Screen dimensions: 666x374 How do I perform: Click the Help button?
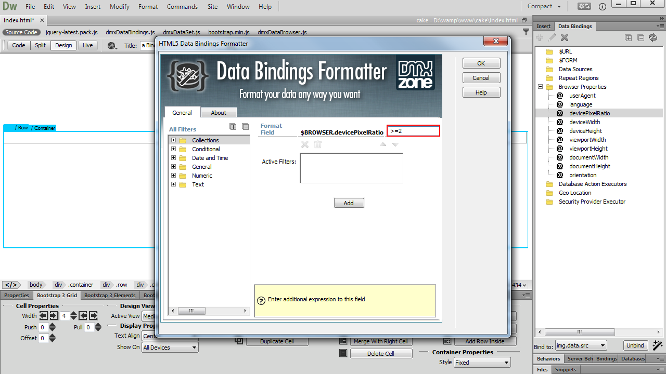pyautogui.click(x=481, y=92)
